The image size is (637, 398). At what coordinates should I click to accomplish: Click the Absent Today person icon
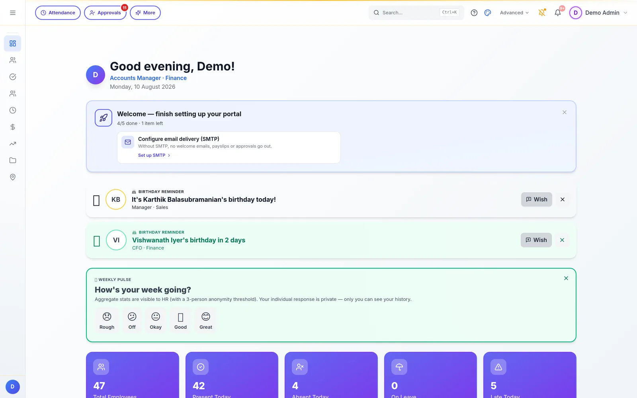pos(300,367)
